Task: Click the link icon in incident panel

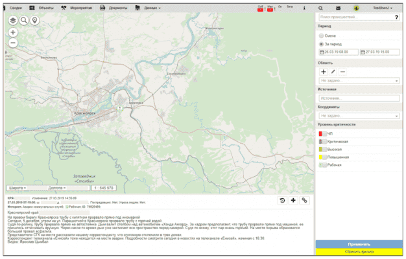Action: pyautogui.click(x=305, y=201)
